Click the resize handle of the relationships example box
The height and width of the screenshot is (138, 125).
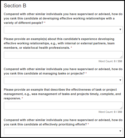[121, 57]
